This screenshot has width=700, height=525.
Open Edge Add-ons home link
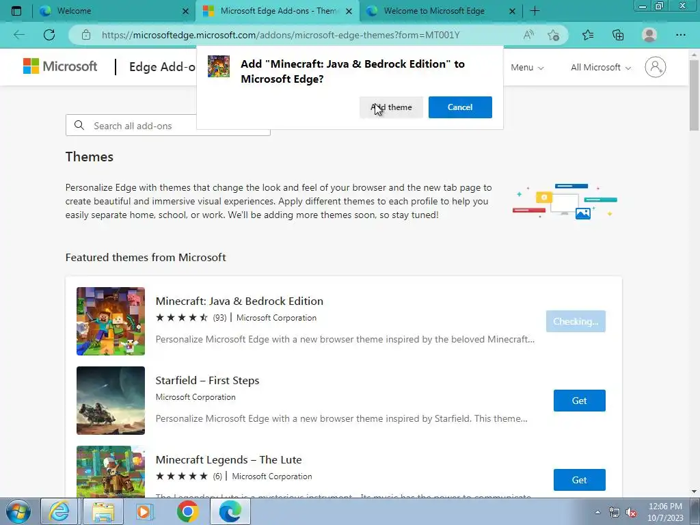tap(162, 67)
